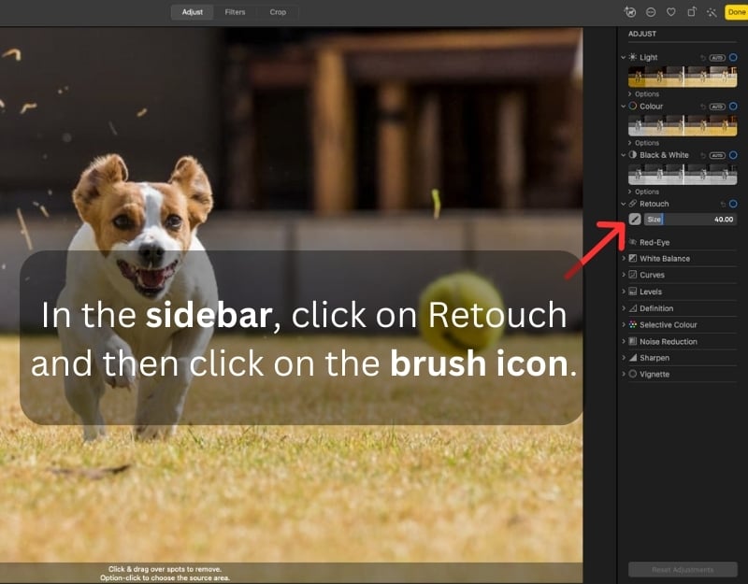Expand the White Balance section

680,259
